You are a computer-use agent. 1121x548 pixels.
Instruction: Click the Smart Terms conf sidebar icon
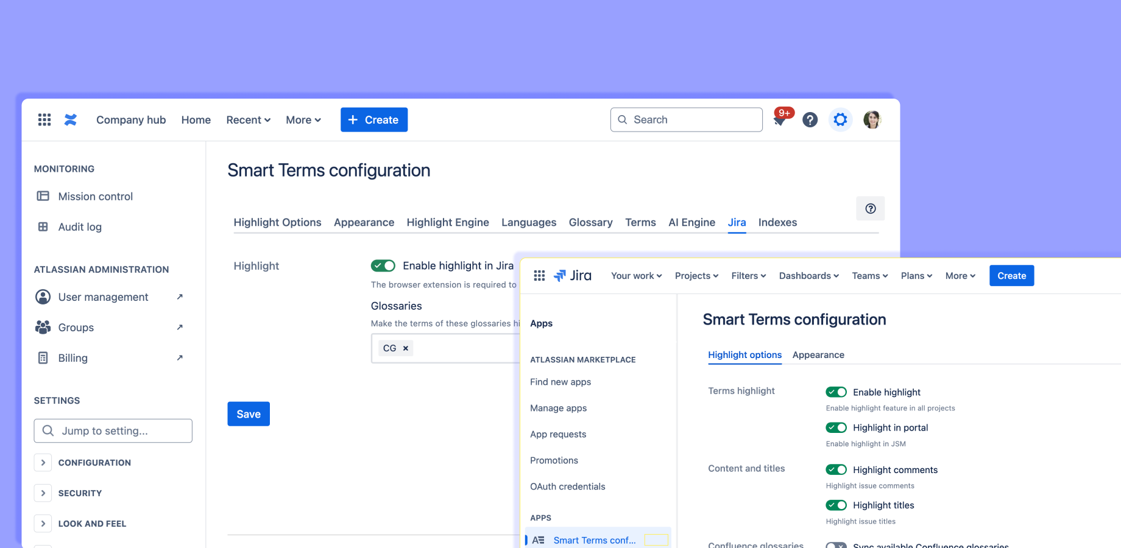(538, 540)
